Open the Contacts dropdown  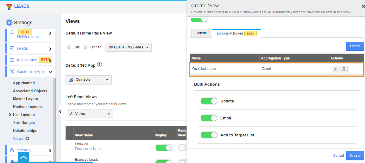[88, 80]
